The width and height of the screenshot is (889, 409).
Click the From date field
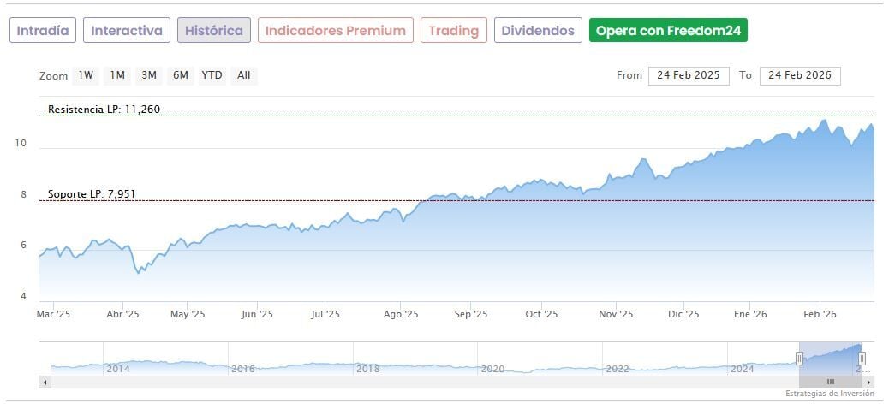(x=689, y=75)
